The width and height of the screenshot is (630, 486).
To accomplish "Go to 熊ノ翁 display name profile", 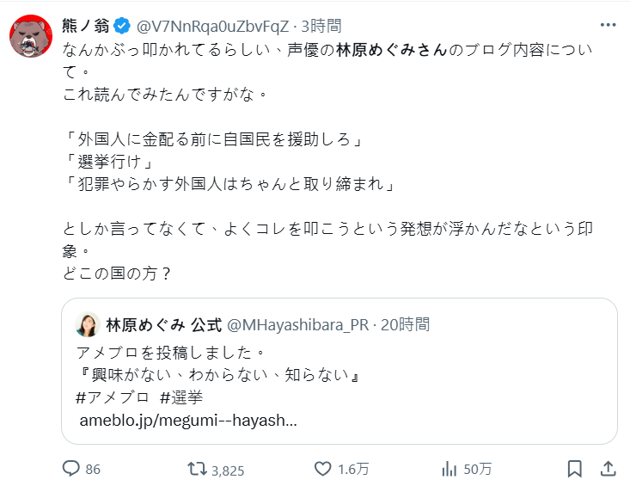I will [x=88, y=25].
